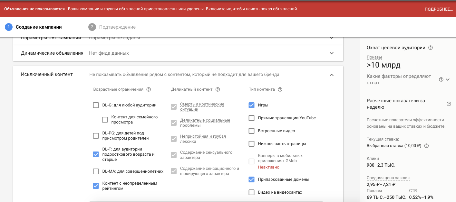This screenshot has height=202, width=456.
Task: Check Прямые трансляции YouTube checkbox
Action: tap(251, 118)
